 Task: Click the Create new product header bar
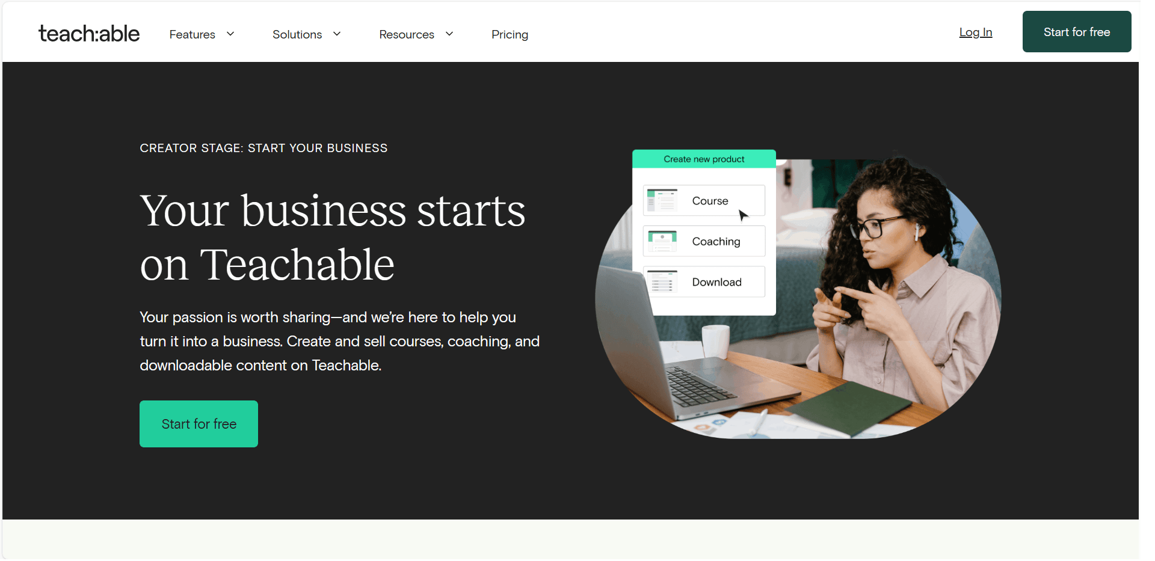(x=704, y=159)
